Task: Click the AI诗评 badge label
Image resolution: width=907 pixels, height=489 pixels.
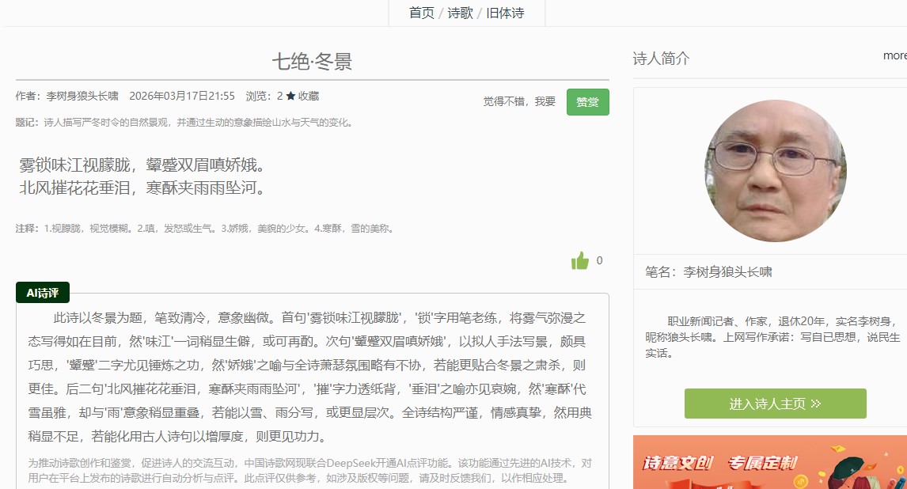Action: [x=43, y=293]
